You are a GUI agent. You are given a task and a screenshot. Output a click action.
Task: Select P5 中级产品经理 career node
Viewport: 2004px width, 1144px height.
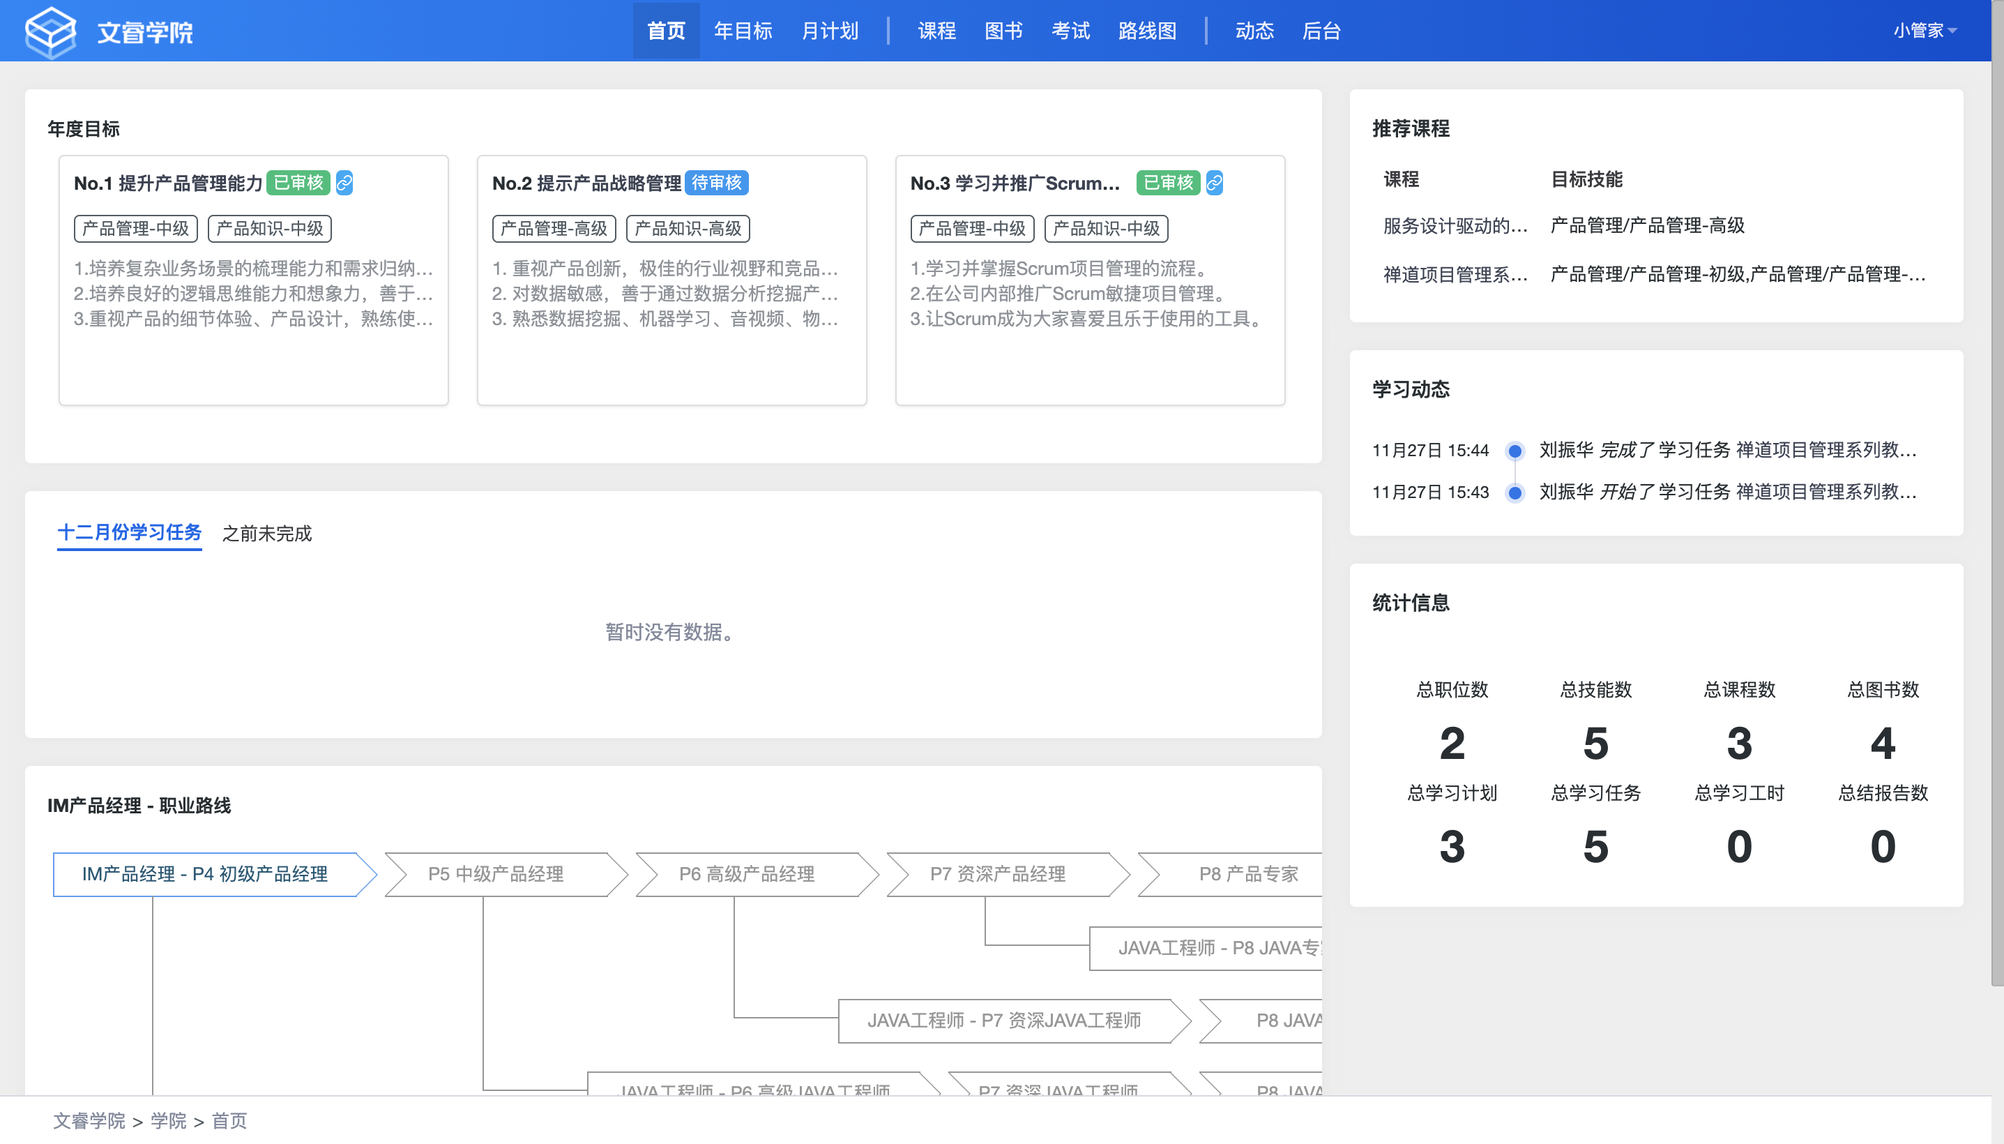496,874
